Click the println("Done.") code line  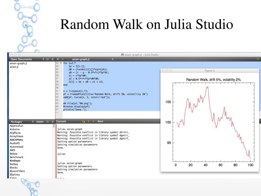75,110
